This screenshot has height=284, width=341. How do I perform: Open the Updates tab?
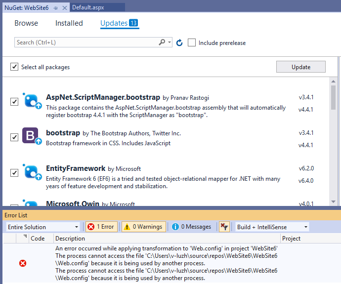coord(120,23)
